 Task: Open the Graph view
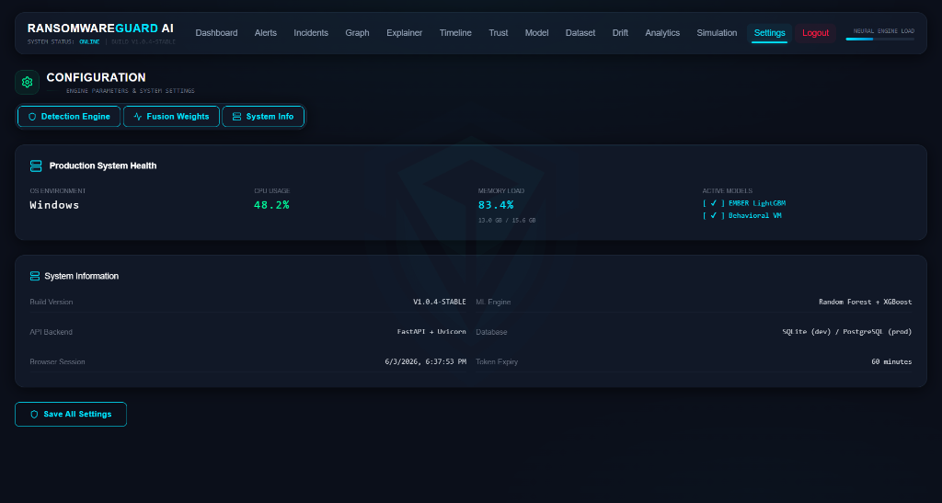[x=357, y=33]
